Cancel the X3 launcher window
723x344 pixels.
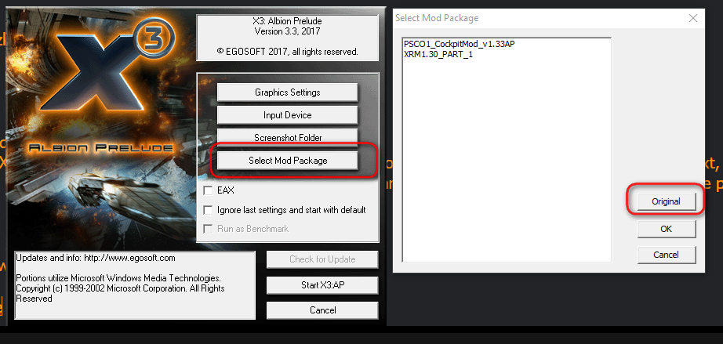pos(322,310)
